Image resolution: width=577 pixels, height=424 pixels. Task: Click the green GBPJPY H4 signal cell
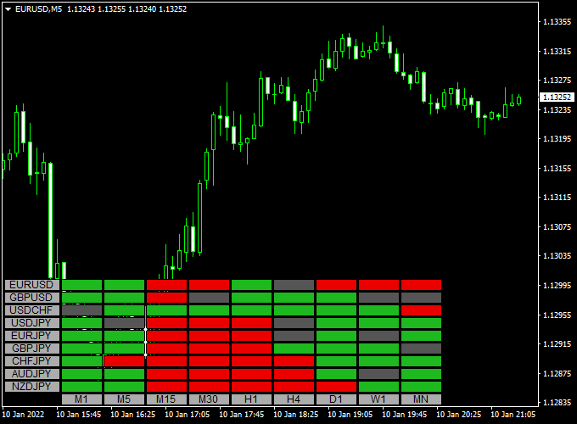pos(294,349)
